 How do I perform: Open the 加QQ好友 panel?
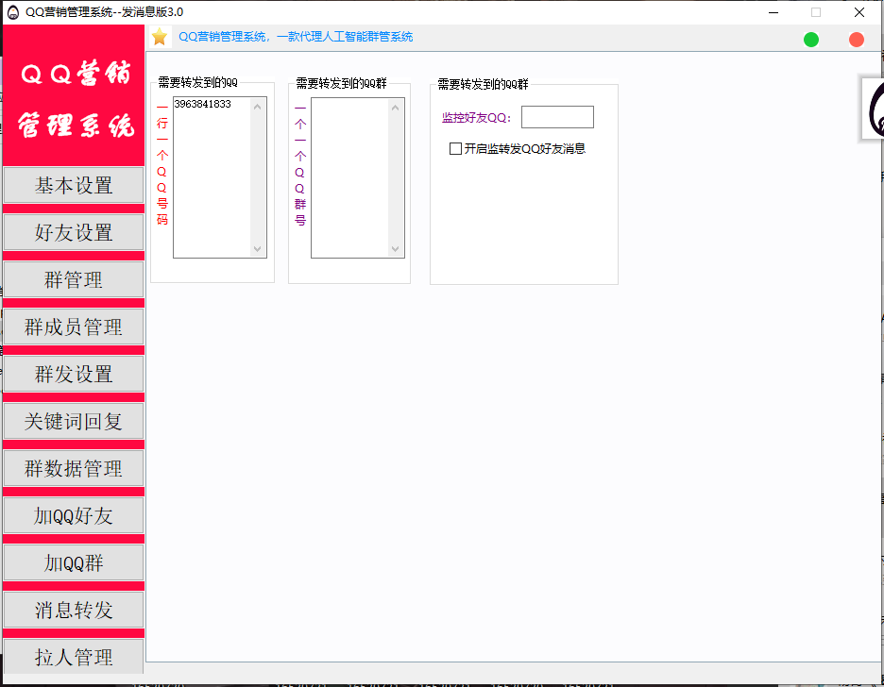74,516
